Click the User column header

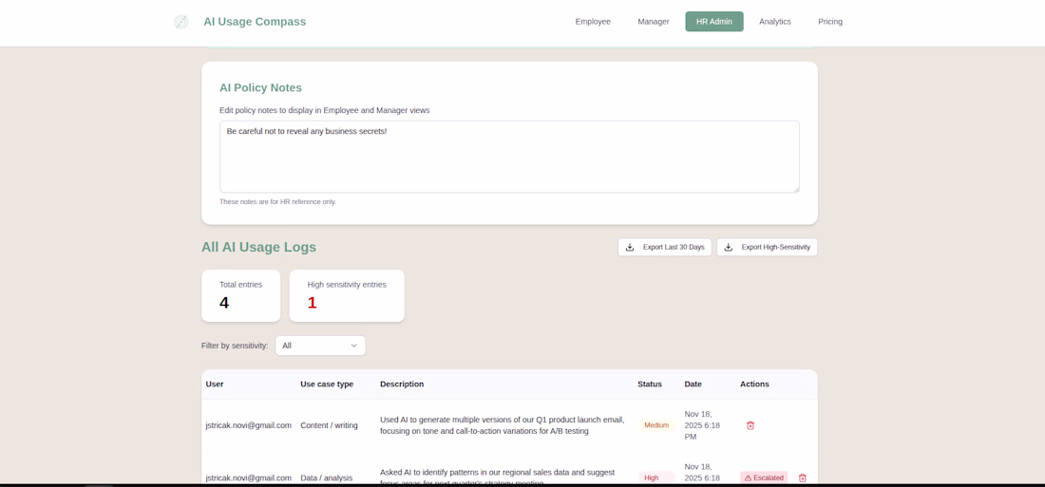(x=215, y=384)
